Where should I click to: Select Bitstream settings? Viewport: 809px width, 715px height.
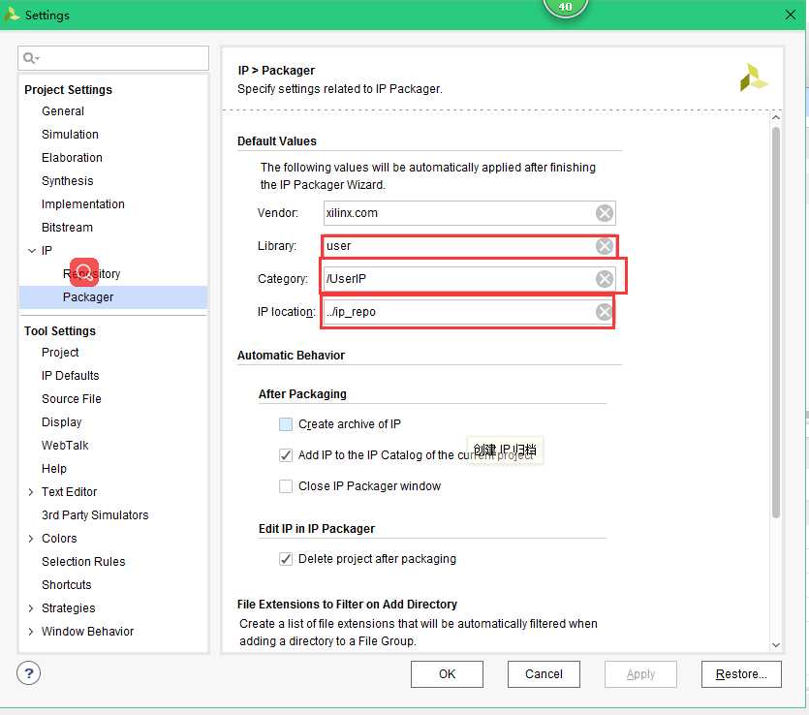coord(67,227)
